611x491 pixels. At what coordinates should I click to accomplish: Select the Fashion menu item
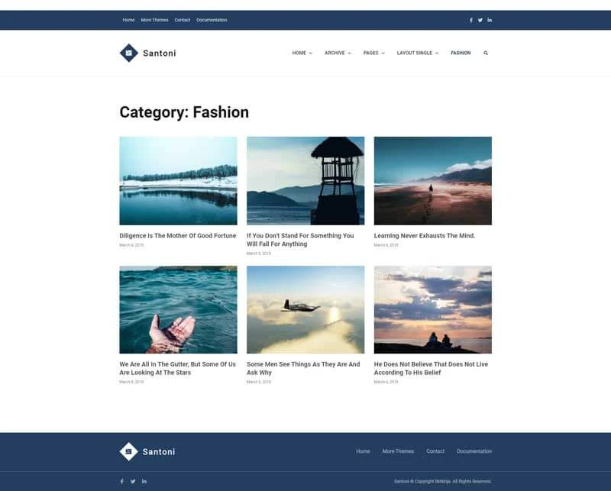coord(461,53)
